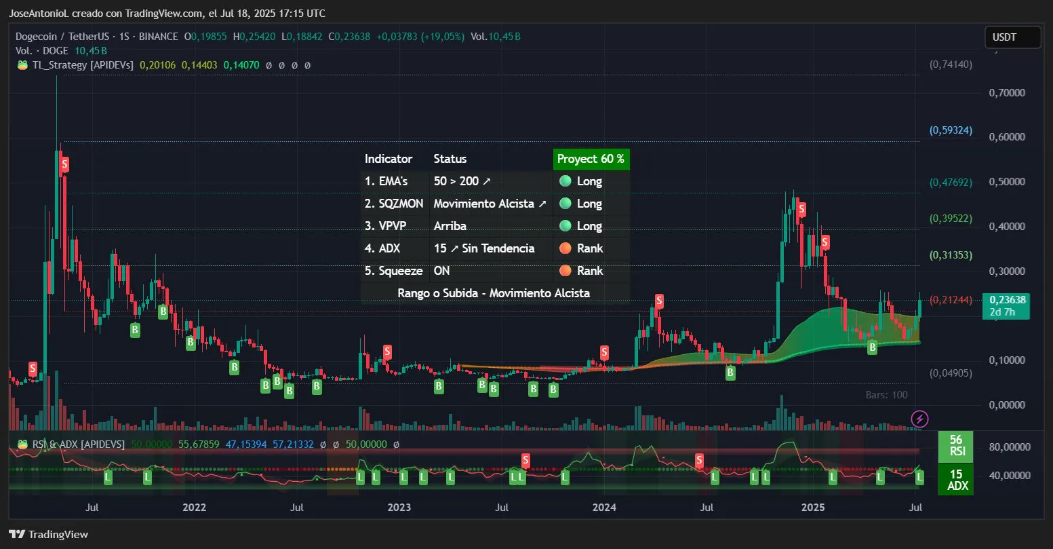This screenshot has height=549, width=1053.
Task: Click the green B buy marker below the cloud
Action: pyautogui.click(x=873, y=348)
